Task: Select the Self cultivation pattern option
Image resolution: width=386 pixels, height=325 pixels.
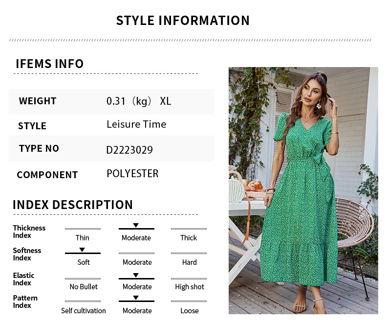Action: point(84,311)
